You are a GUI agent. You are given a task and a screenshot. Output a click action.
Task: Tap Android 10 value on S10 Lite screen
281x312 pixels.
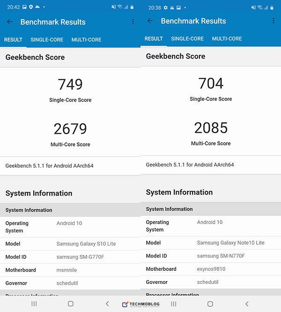tap(69, 223)
